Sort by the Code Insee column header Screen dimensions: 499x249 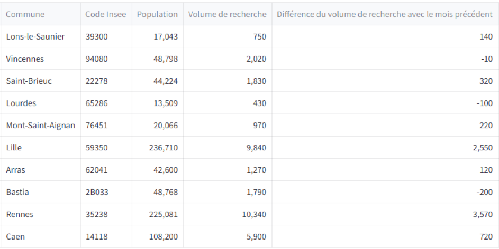(x=106, y=14)
